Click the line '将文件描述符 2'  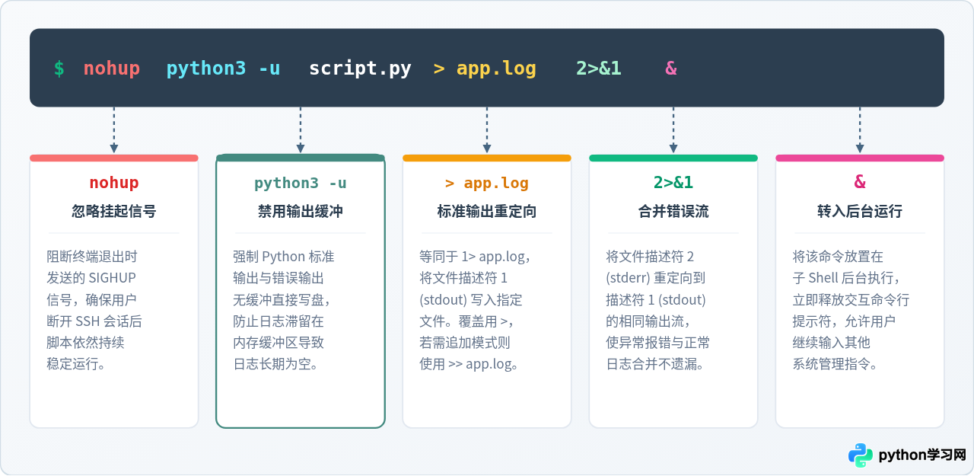650,257
